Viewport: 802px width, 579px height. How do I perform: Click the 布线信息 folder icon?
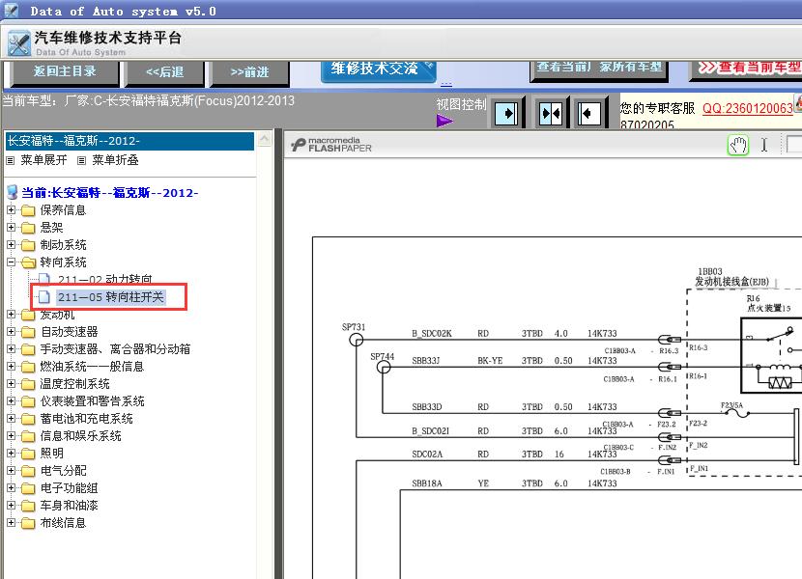coord(28,523)
